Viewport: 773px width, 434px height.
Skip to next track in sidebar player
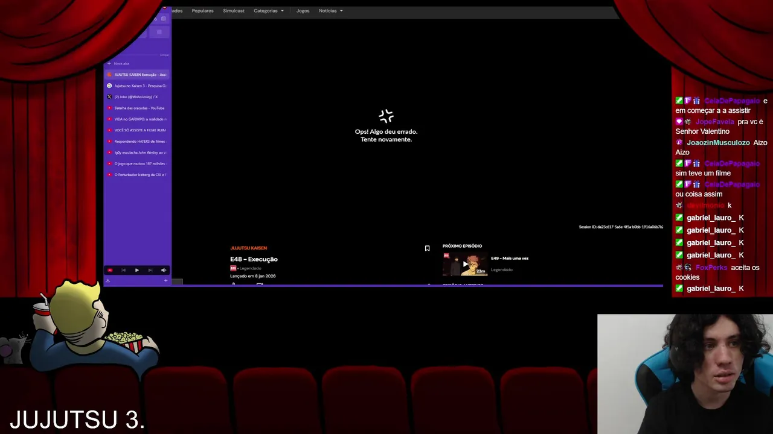click(150, 270)
